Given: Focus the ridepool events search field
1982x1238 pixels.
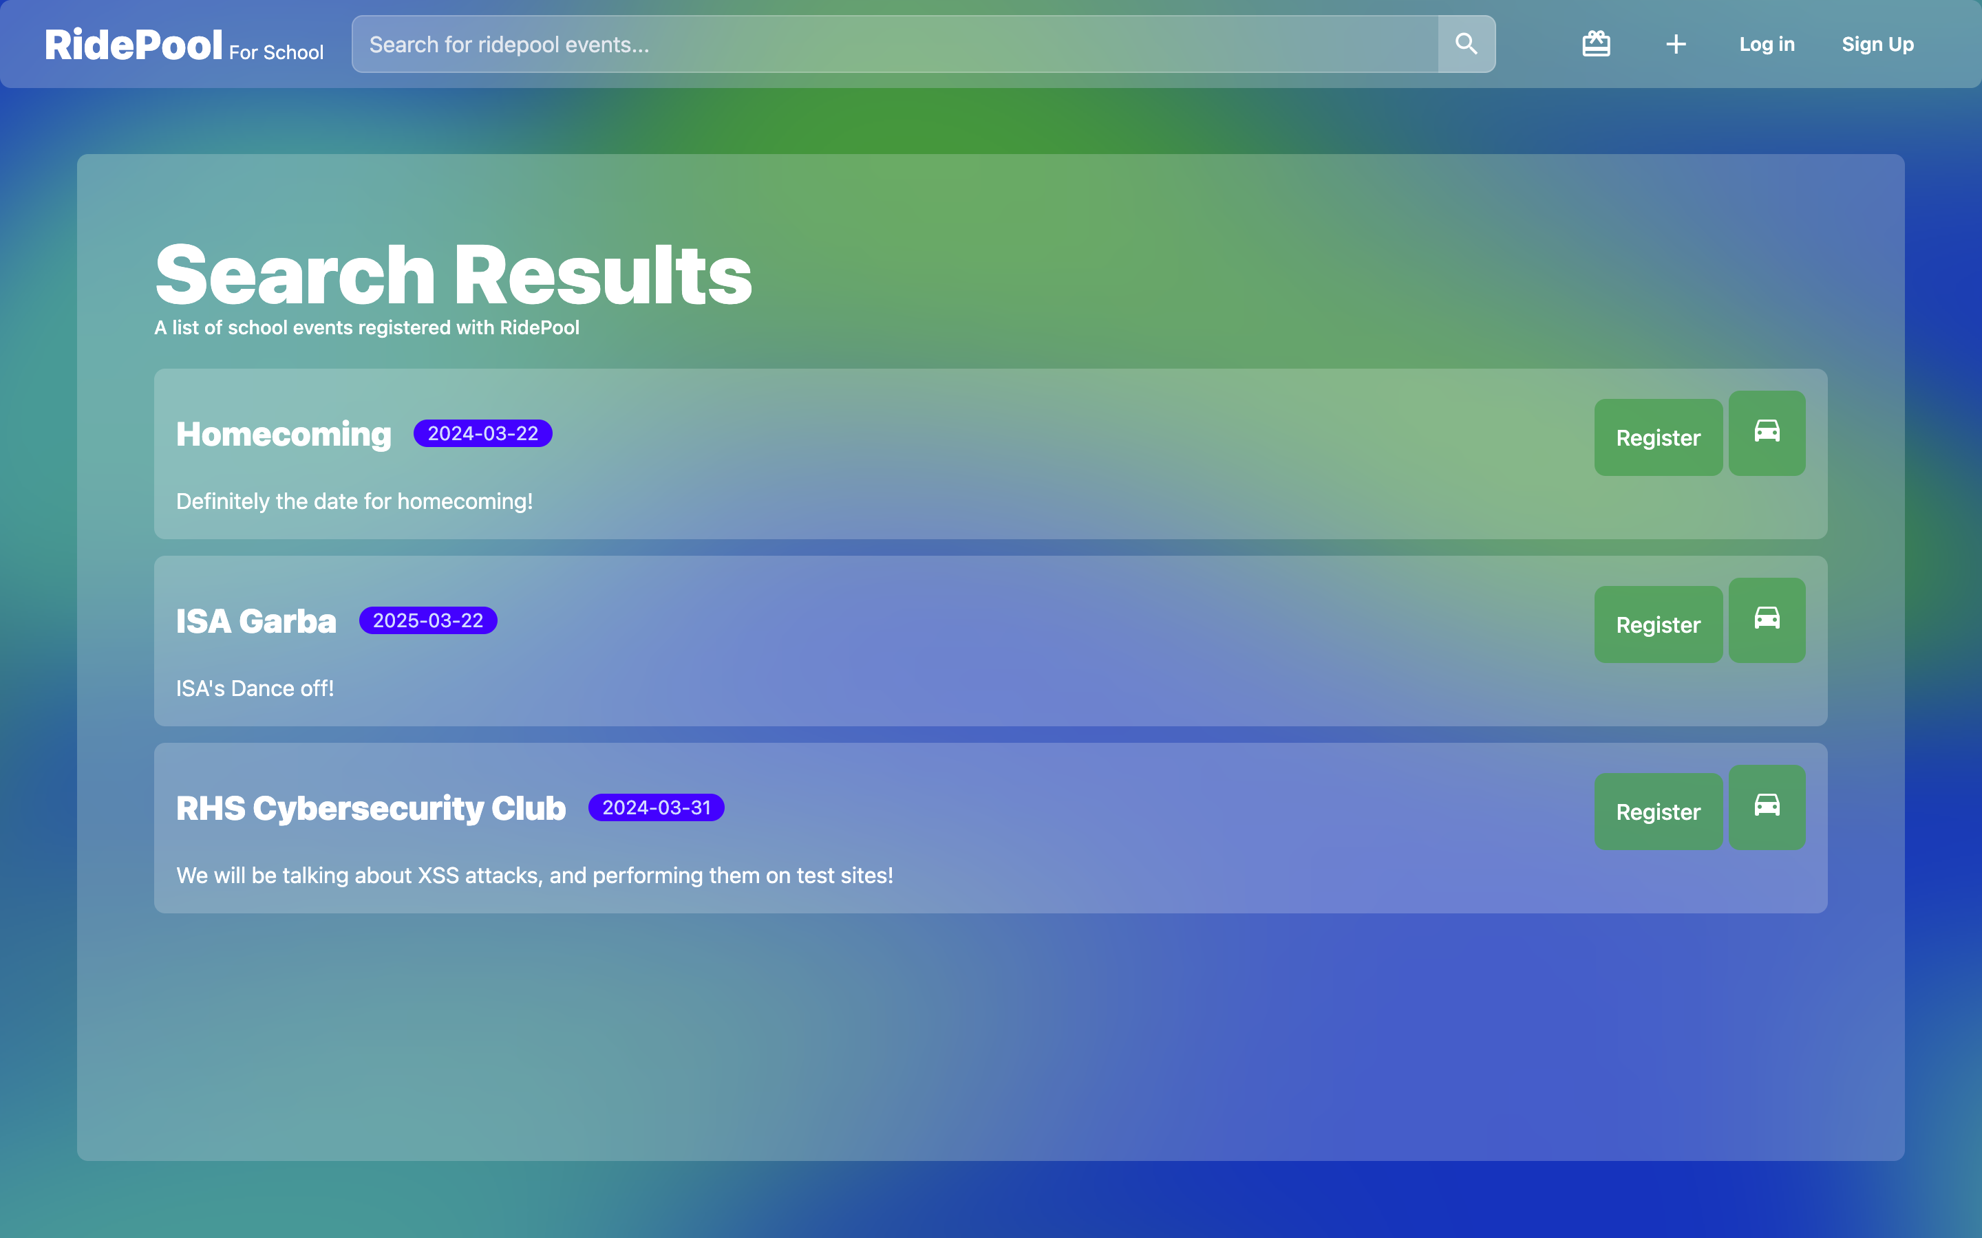Looking at the screenshot, I should pyautogui.click(x=895, y=44).
